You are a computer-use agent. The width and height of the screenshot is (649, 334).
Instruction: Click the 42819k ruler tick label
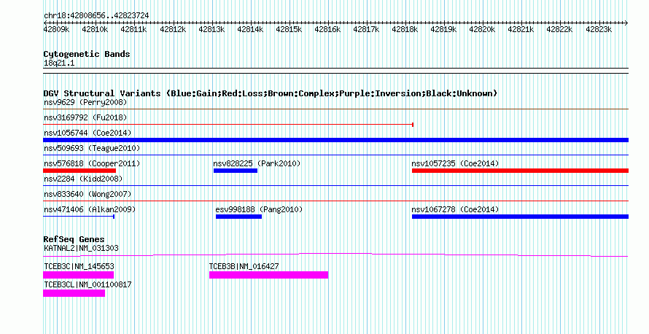pos(443,30)
